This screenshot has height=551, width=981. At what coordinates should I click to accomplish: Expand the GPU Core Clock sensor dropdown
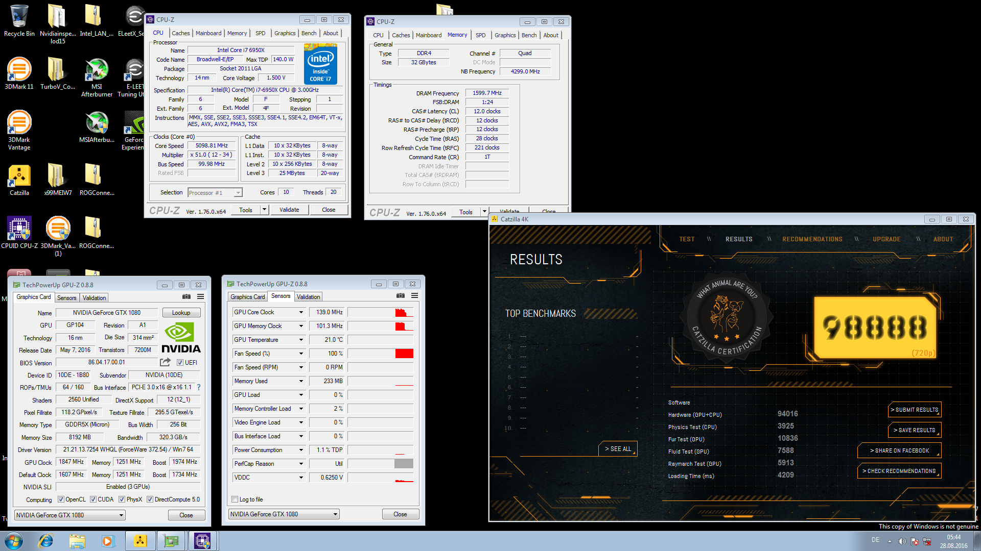(301, 312)
